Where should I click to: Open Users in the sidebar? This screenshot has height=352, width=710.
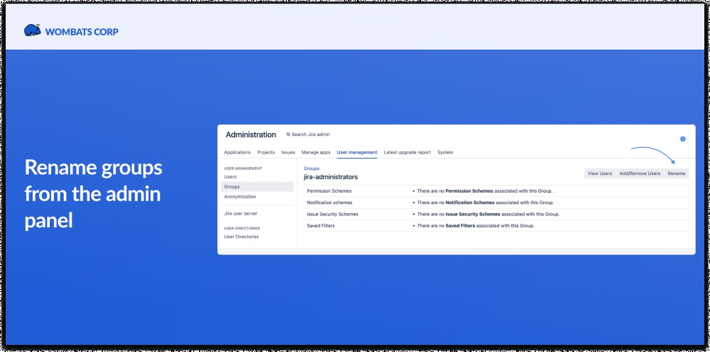230,176
